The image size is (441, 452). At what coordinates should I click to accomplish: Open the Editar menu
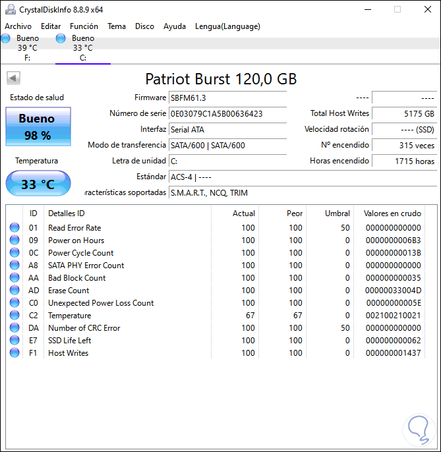(x=51, y=26)
